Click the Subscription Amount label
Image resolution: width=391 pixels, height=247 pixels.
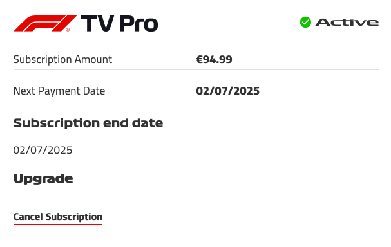62,60
